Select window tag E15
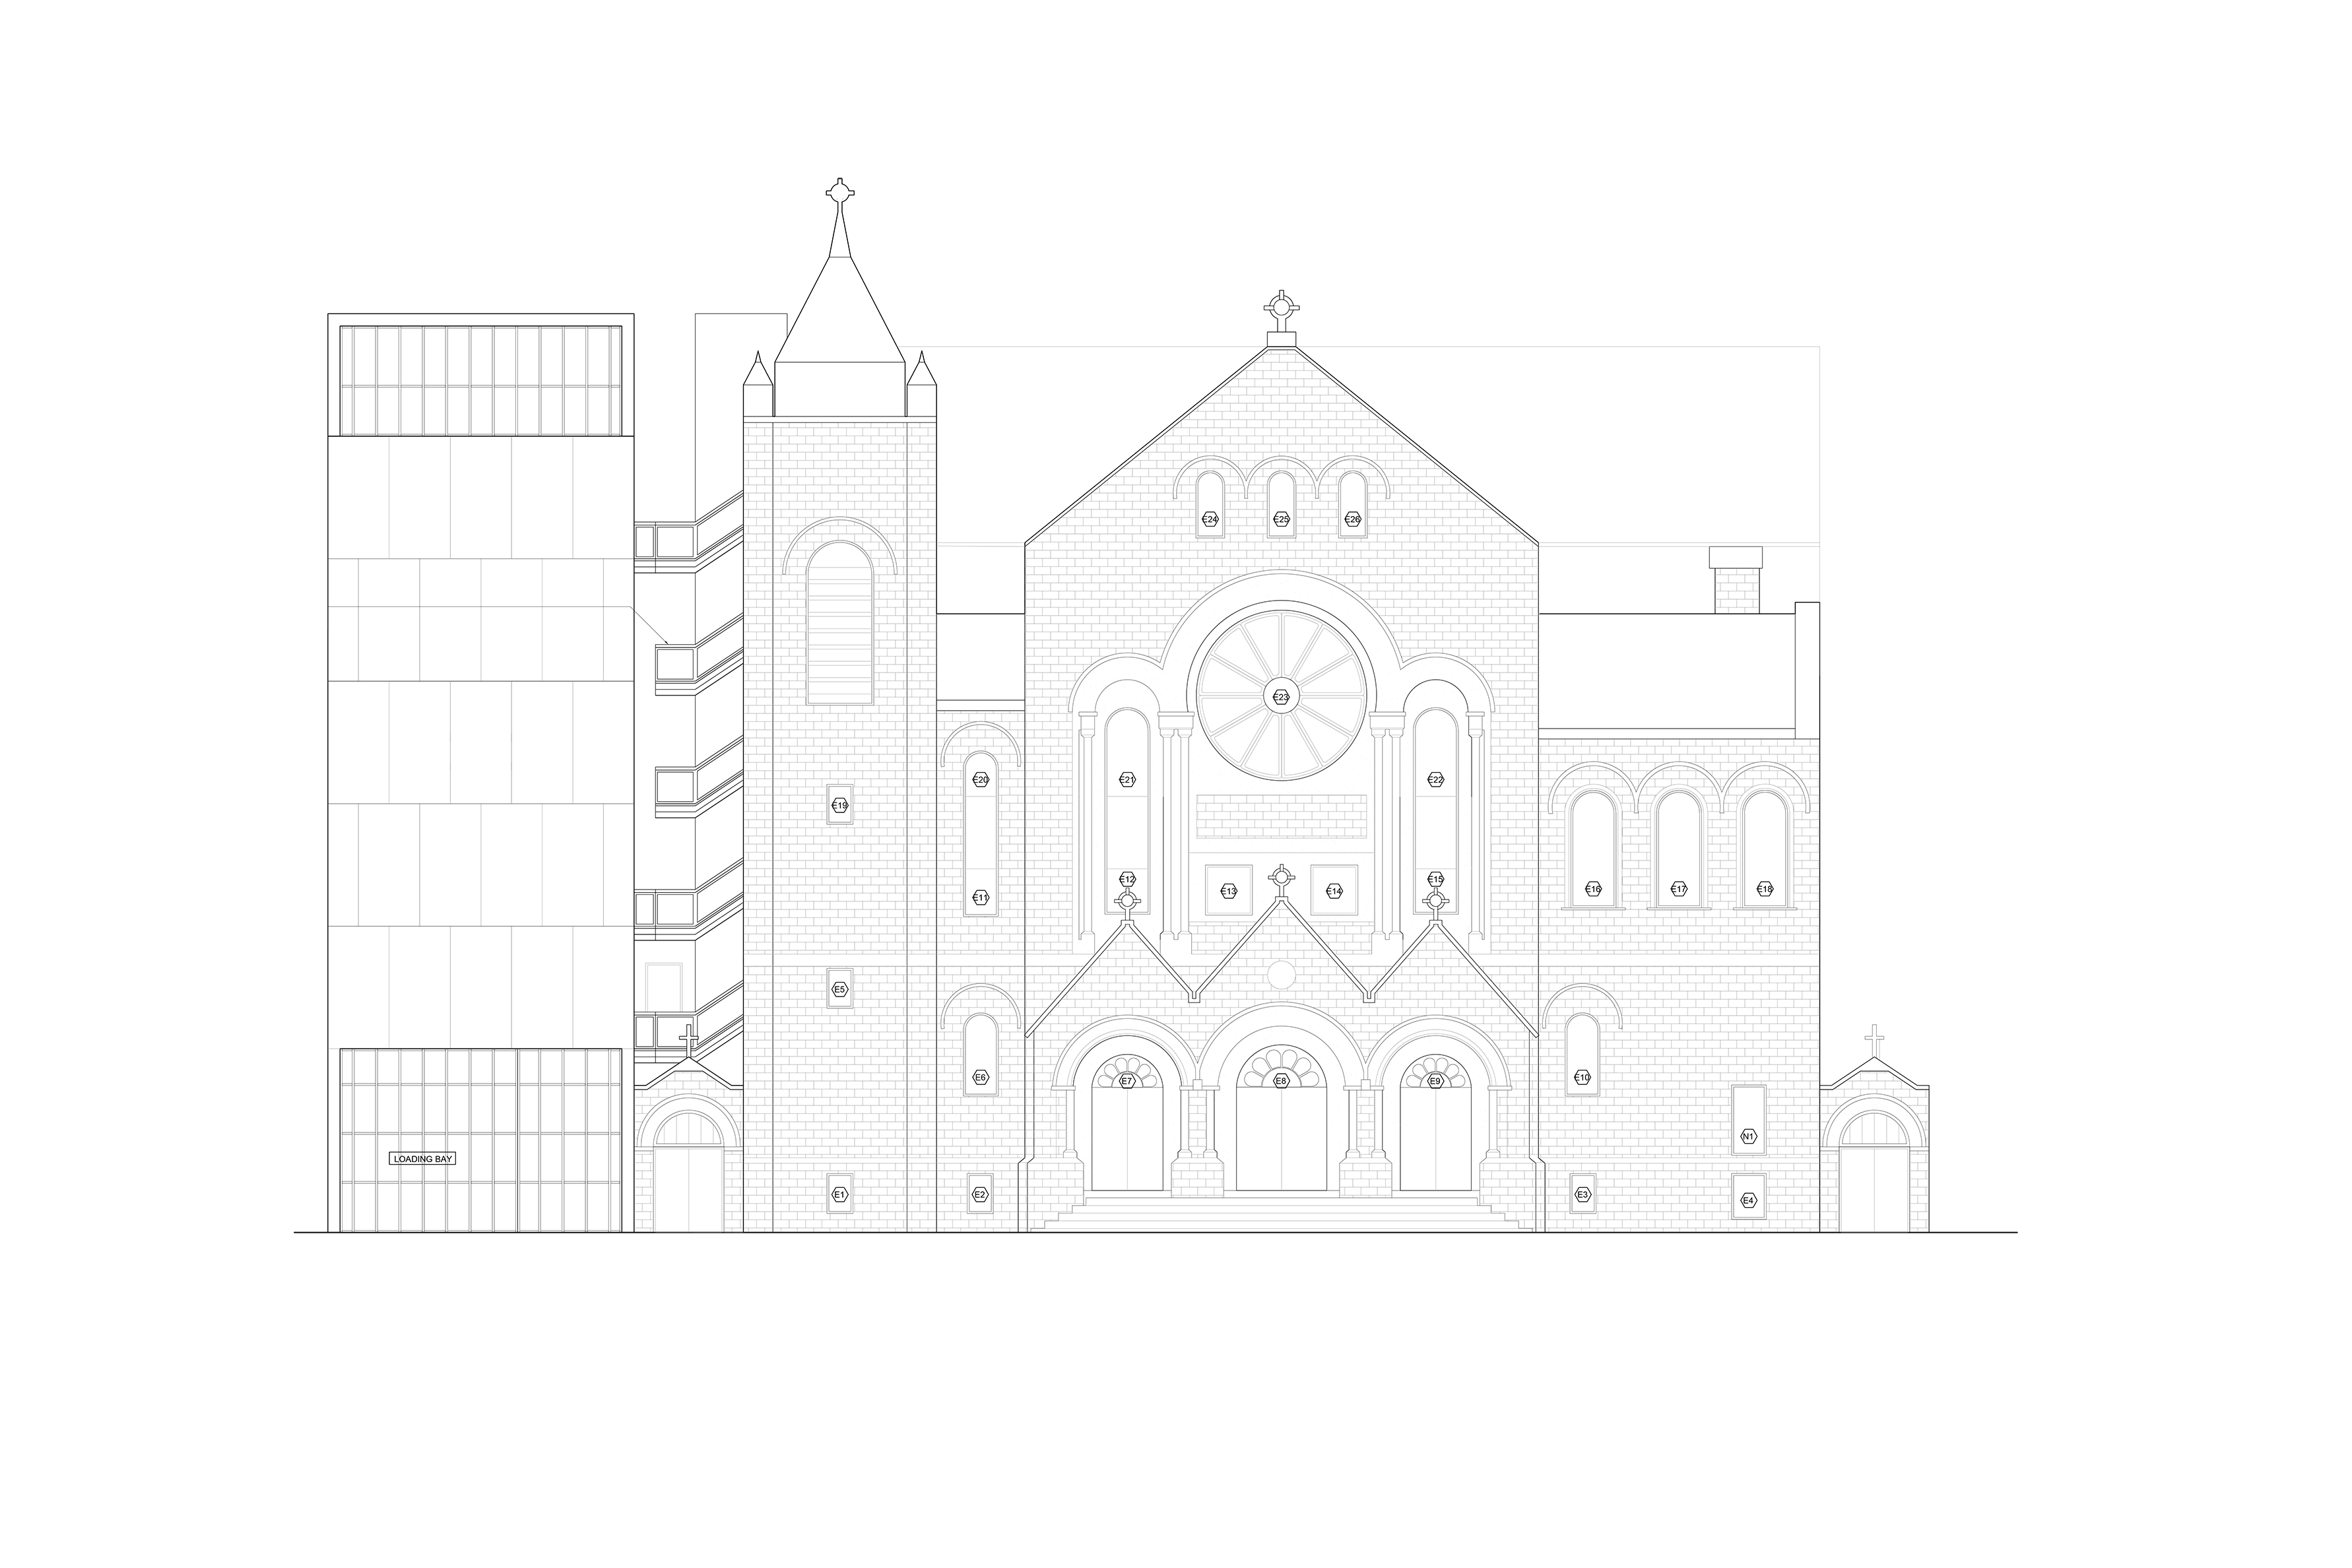Screen dimensions: 2352x1568 [x=1436, y=879]
